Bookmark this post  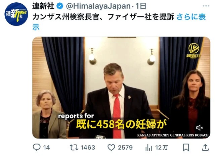pos(186,148)
